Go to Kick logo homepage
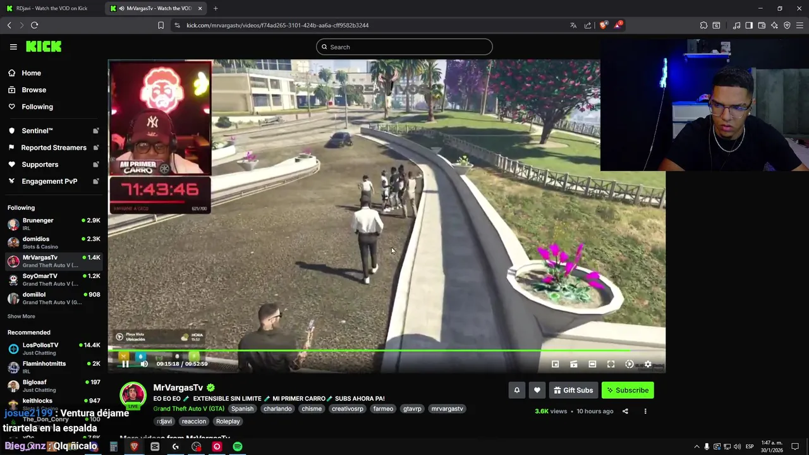809x455 pixels. click(x=44, y=47)
